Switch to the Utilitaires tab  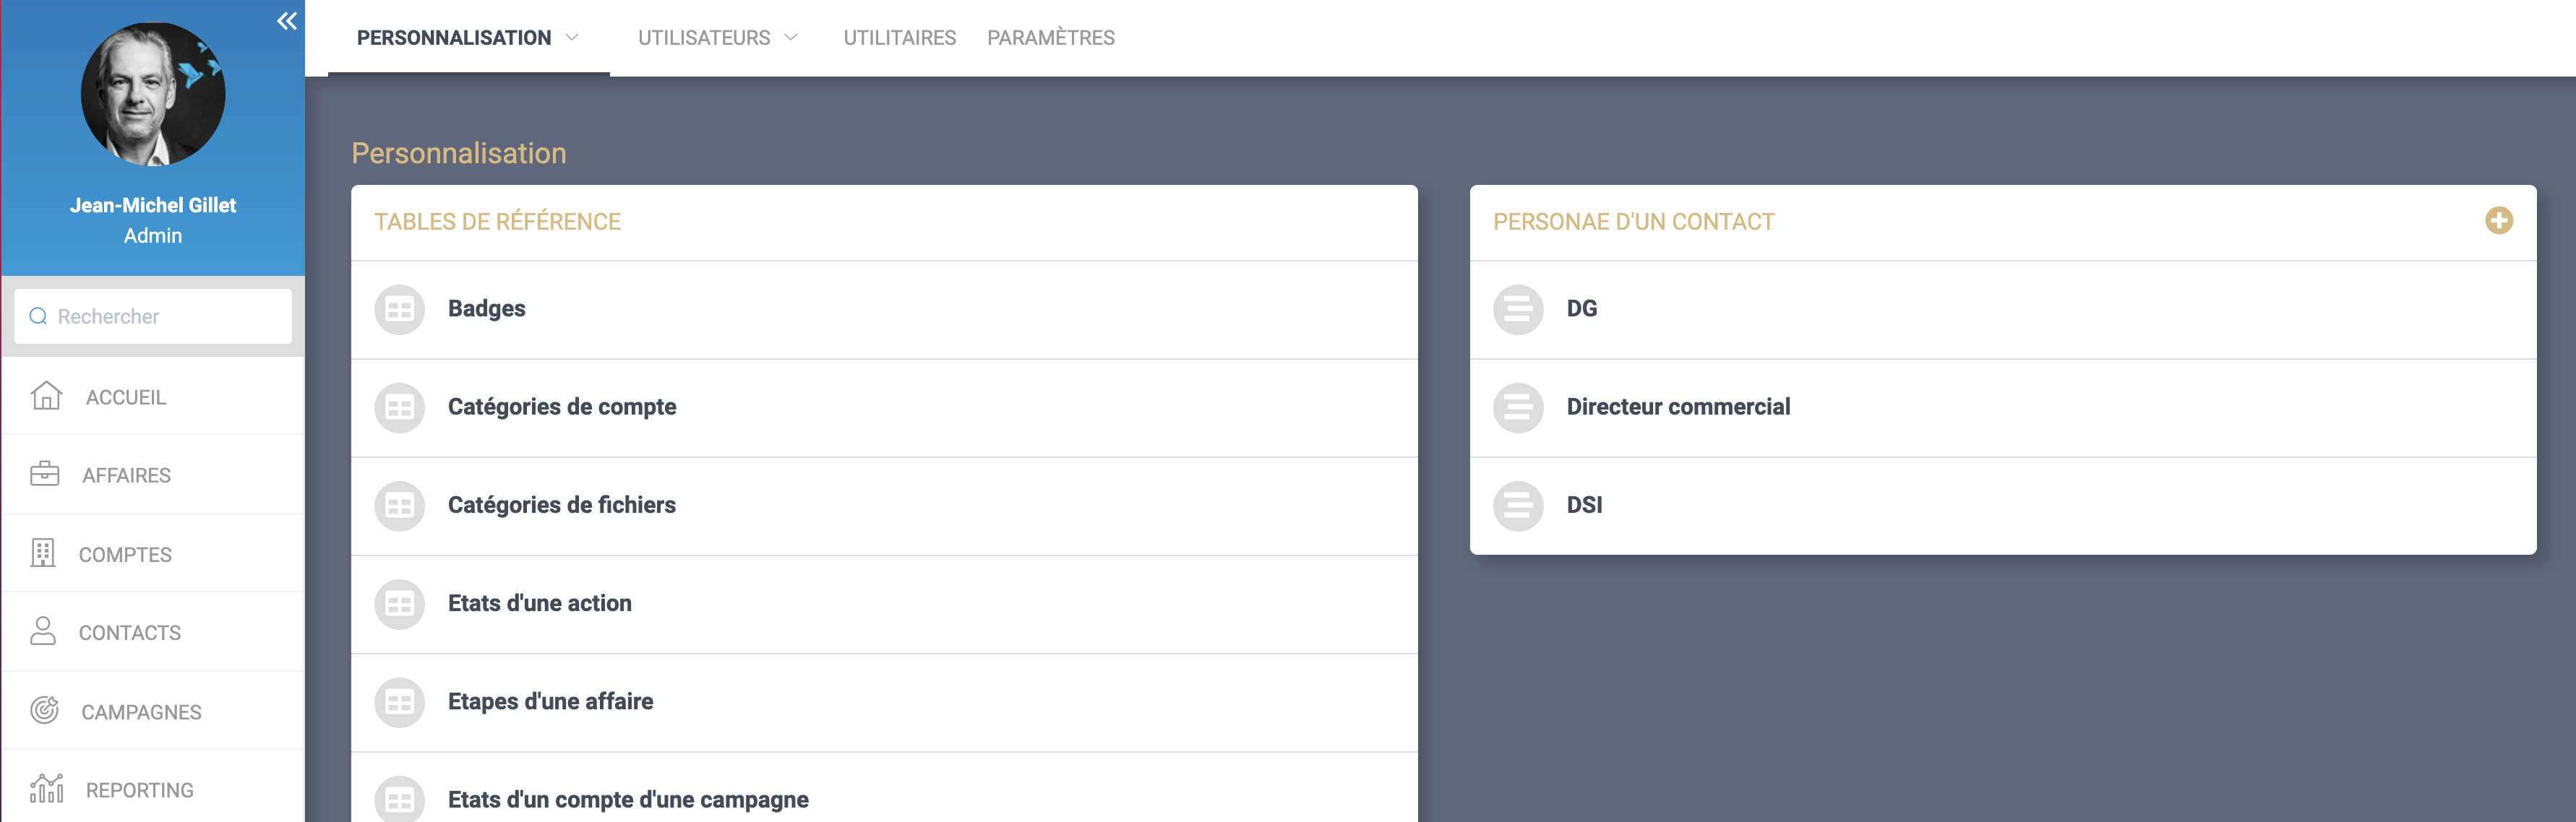899,38
